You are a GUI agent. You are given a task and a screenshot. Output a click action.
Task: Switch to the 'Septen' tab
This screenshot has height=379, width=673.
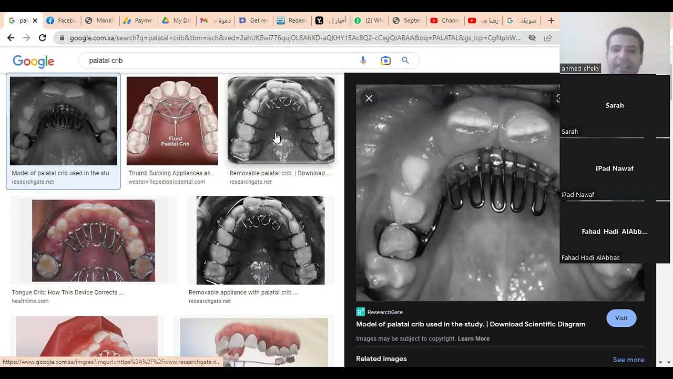407,21
